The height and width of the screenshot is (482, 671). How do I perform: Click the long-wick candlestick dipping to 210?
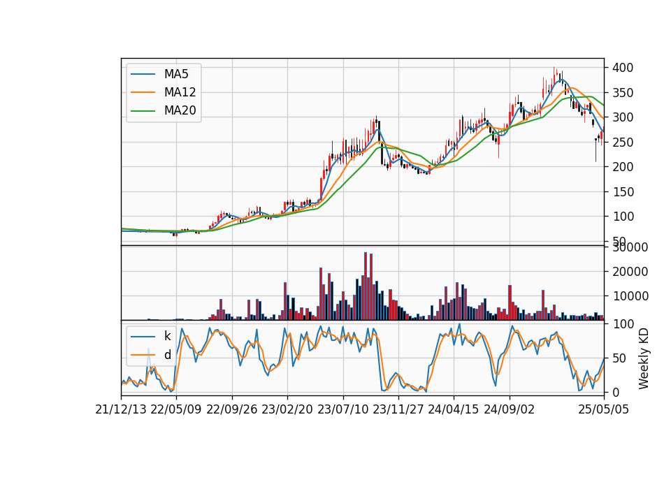point(596,149)
